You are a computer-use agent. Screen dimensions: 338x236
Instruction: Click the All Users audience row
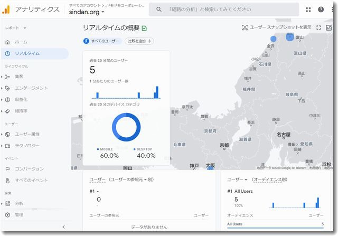pos(275,224)
